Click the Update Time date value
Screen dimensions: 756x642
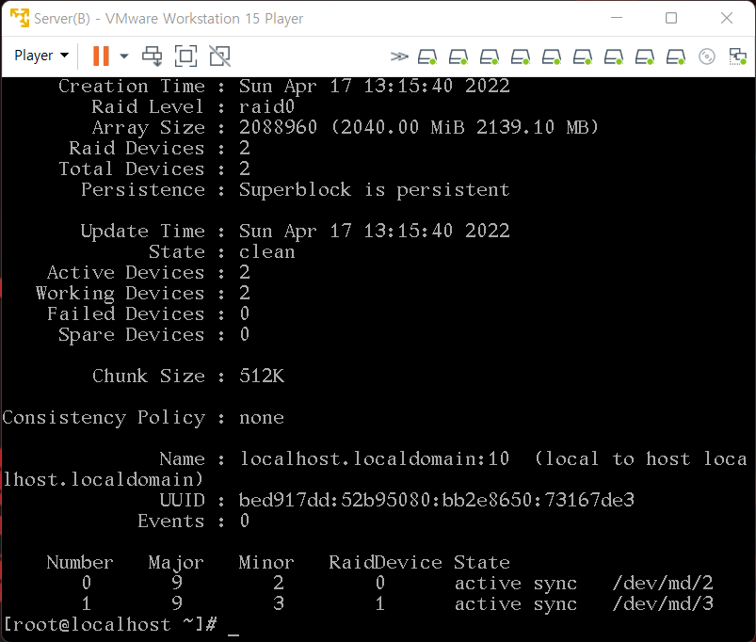(x=374, y=232)
